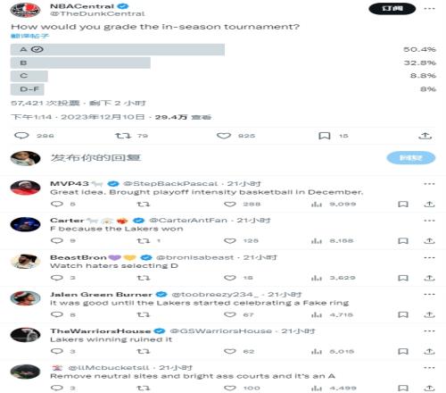Open more options menu for NBACentral post

[x=429, y=9]
